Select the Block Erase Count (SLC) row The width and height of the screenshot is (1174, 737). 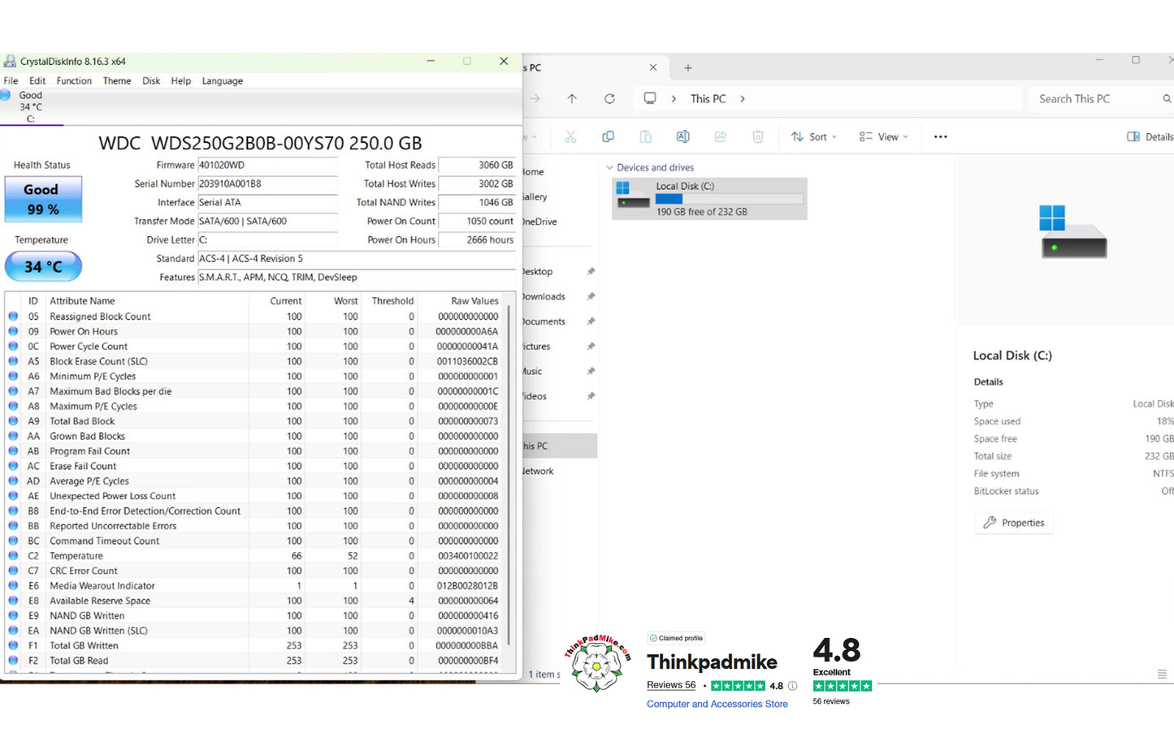255,361
